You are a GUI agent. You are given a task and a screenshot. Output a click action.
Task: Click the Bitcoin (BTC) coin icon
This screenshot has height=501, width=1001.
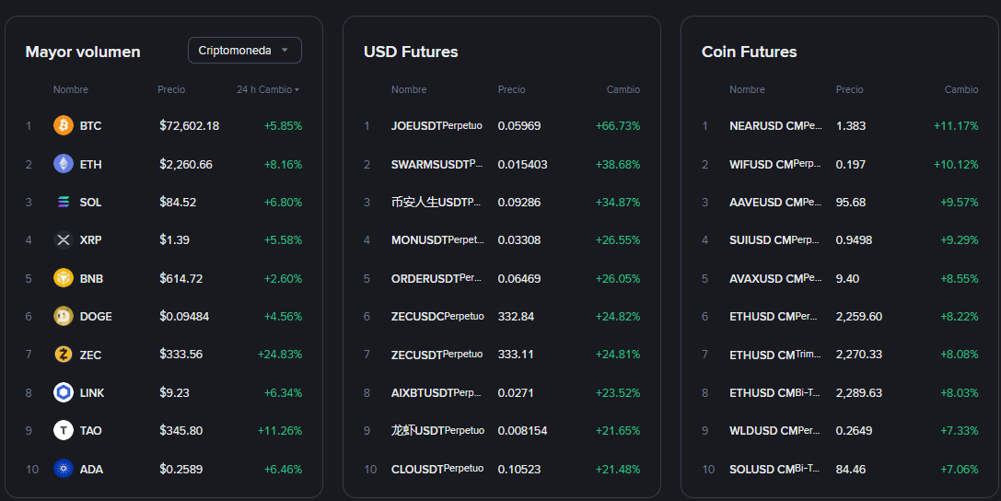point(64,125)
